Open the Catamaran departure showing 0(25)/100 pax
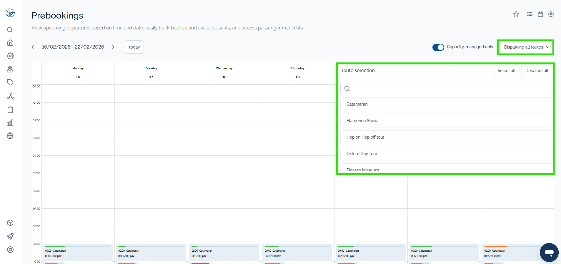 click(x=371, y=253)
